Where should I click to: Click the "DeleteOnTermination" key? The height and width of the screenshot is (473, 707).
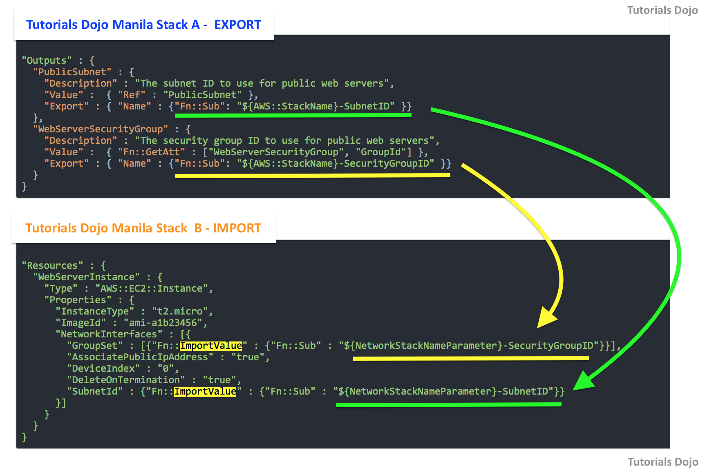(126, 380)
